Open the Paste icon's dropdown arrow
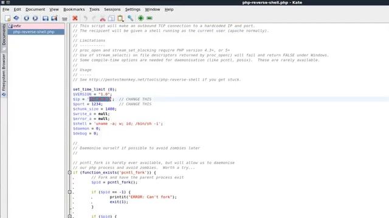The width and height of the screenshot is (389, 218). (x=123, y=21)
